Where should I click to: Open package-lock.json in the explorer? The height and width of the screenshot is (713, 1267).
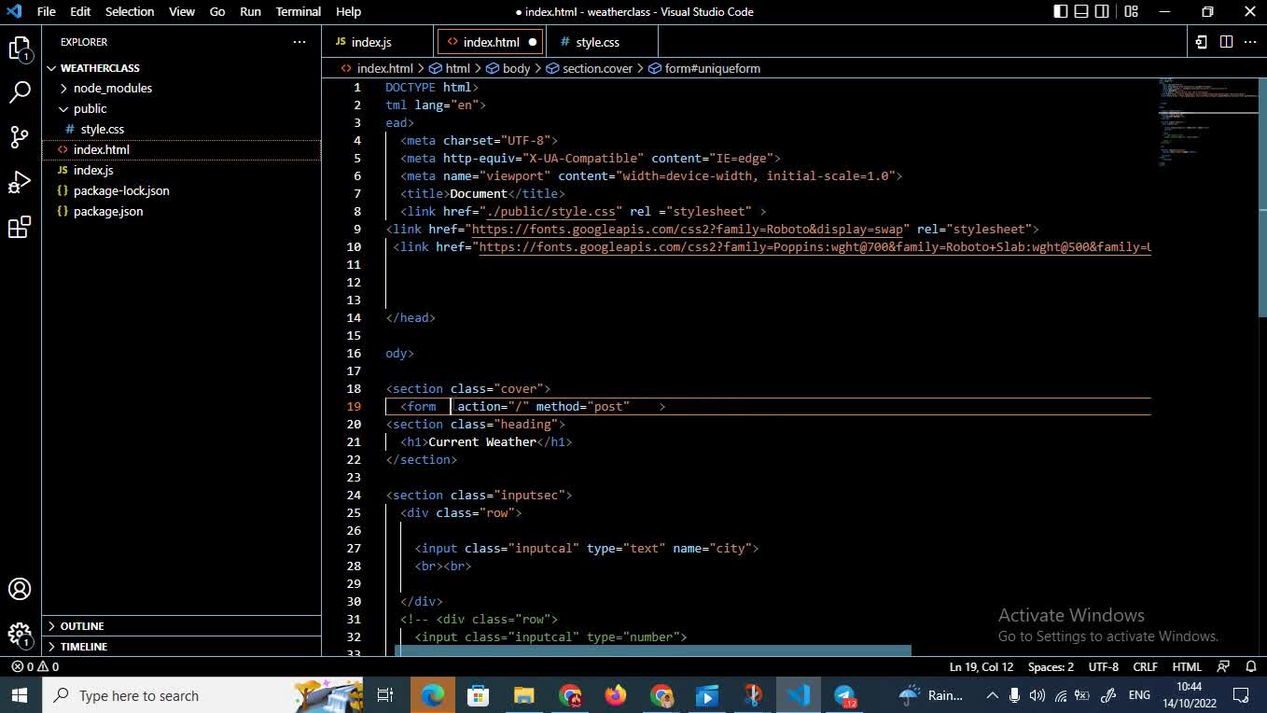pos(183,191)
